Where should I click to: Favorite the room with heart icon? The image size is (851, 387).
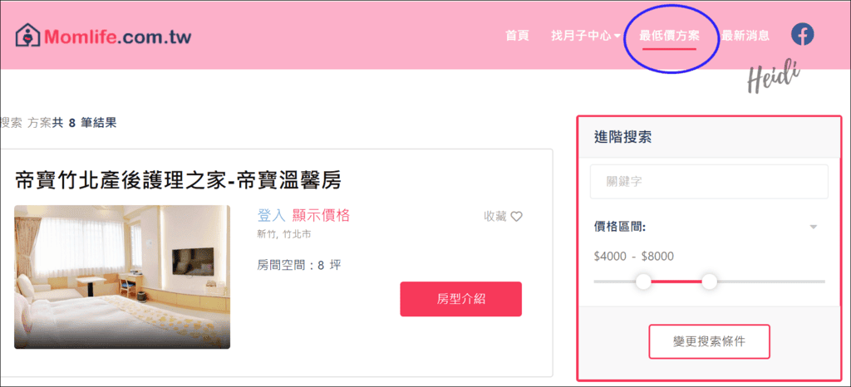517,217
